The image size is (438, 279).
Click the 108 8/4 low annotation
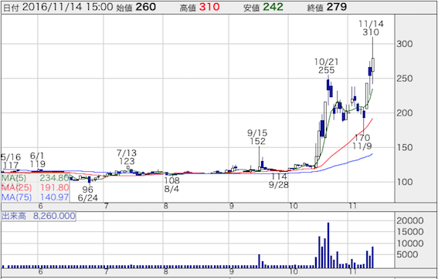[171, 184]
